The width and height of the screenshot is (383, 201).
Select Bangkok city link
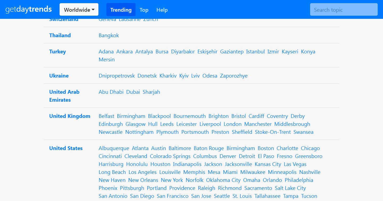coord(109,35)
